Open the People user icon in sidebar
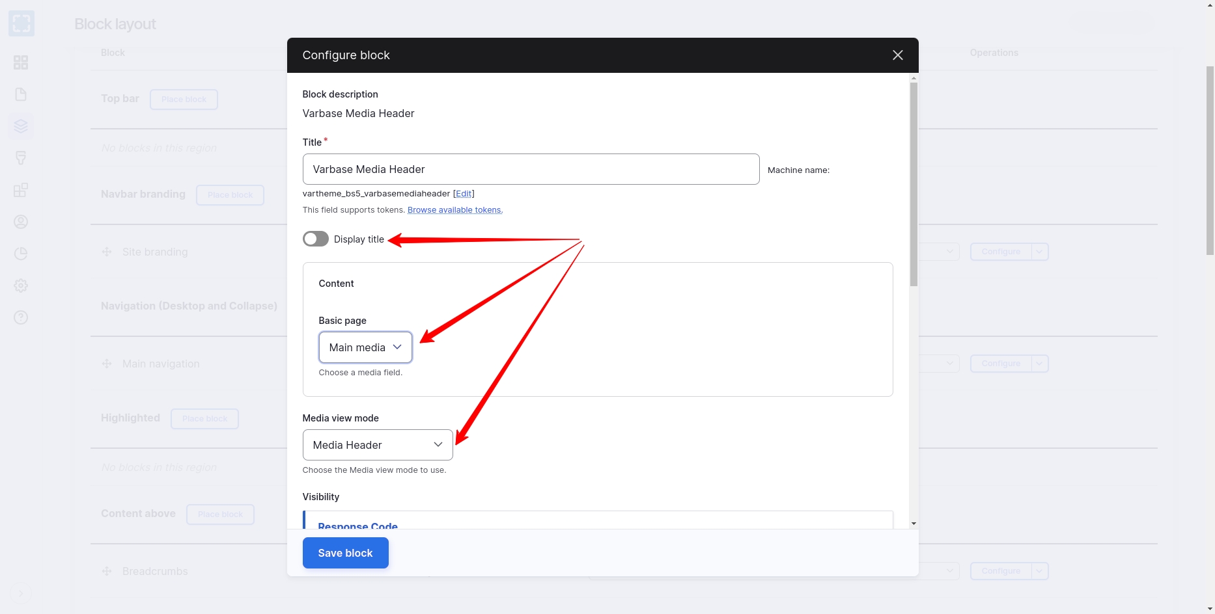The width and height of the screenshot is (1215, 614). tap(21, 222)
